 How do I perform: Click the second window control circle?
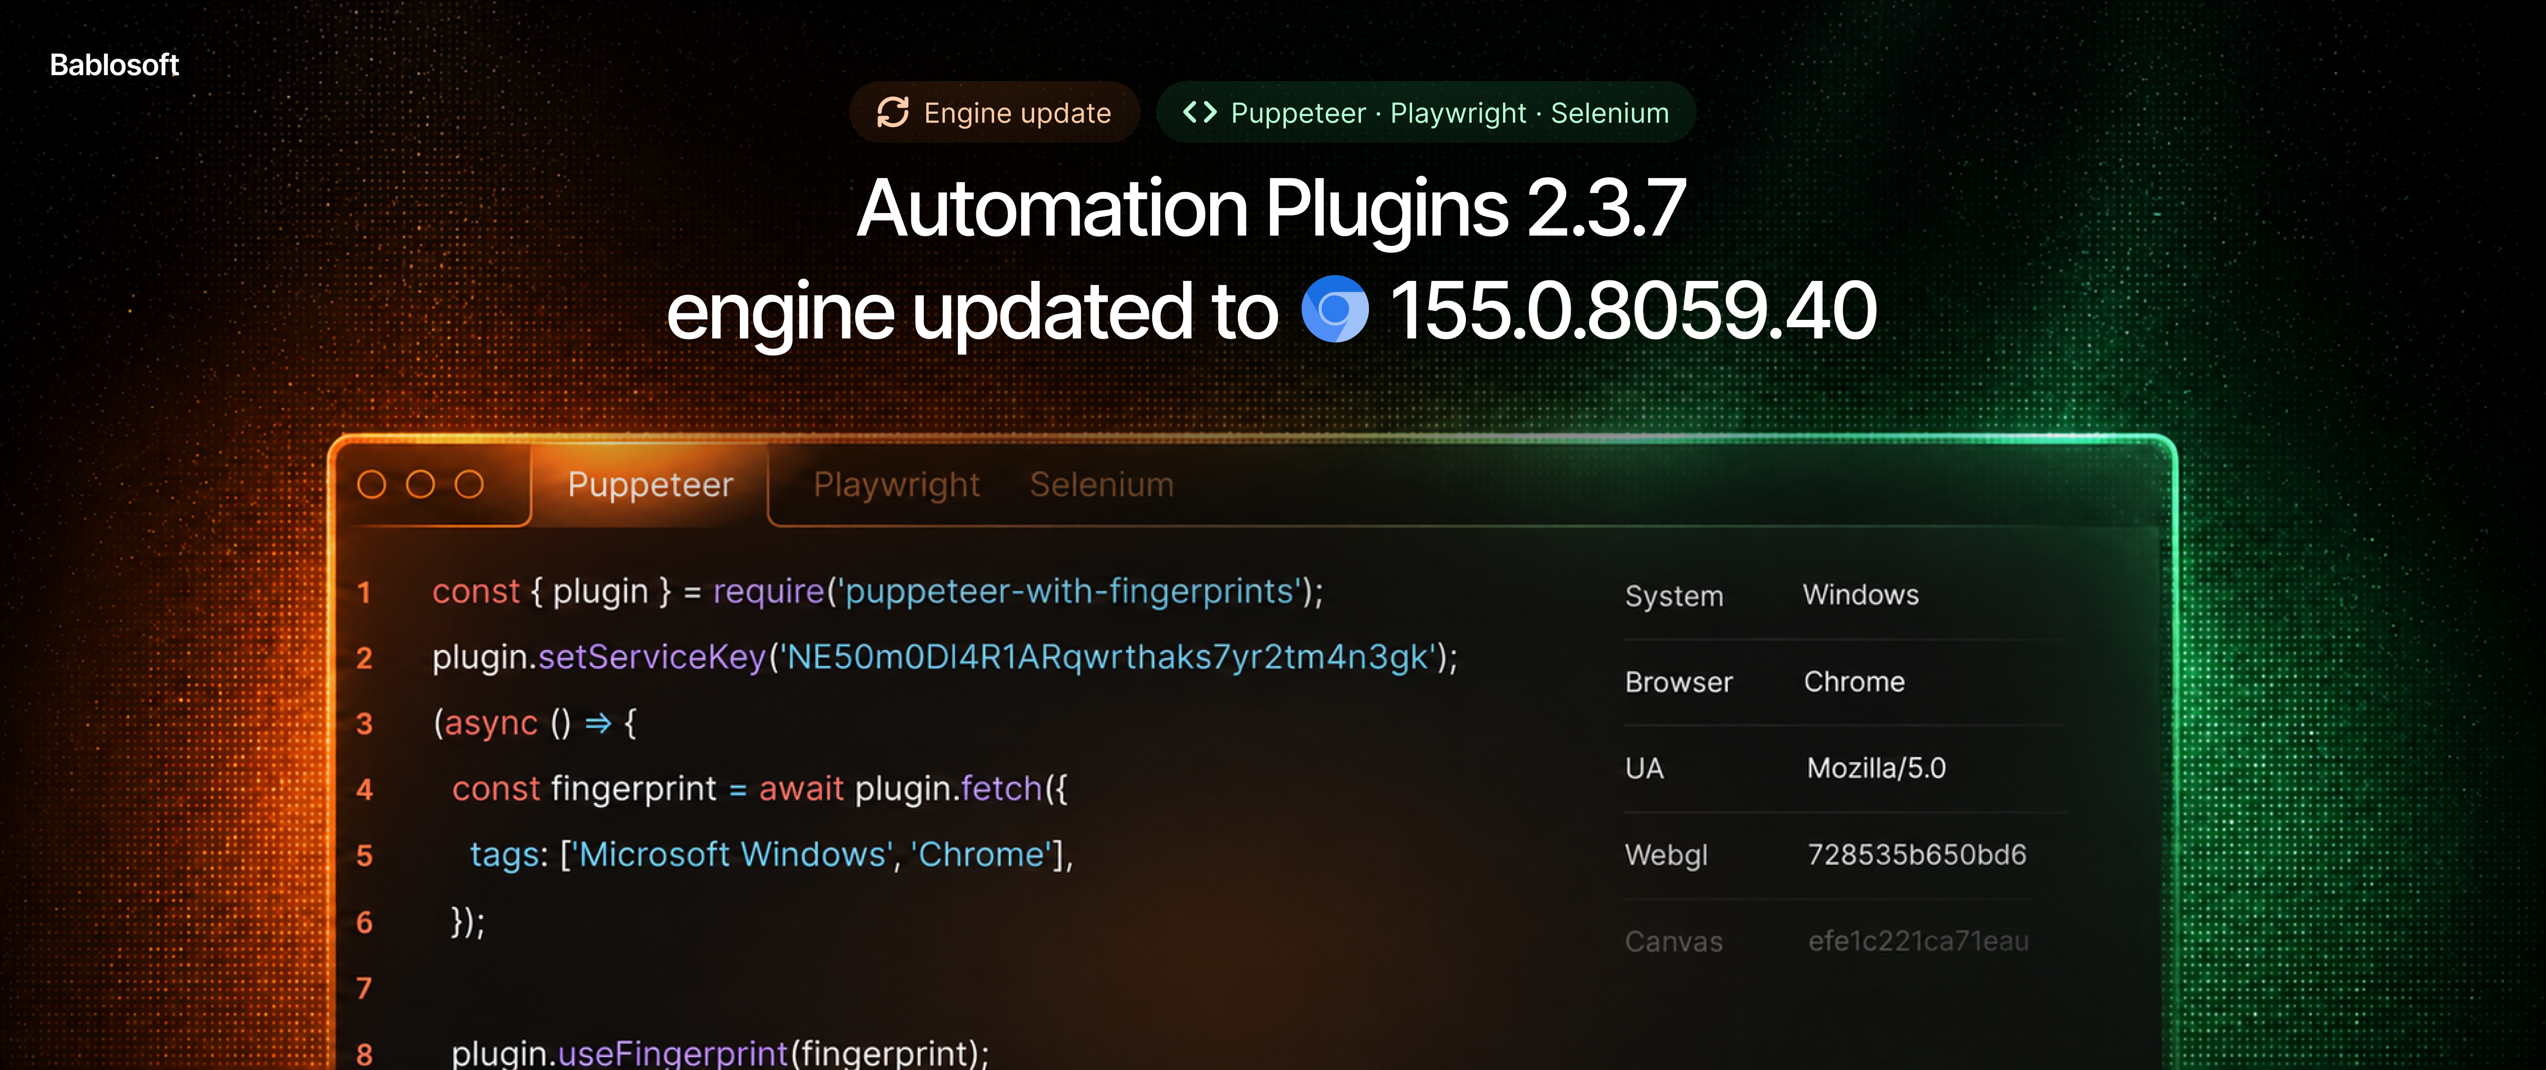pos(420,484)
